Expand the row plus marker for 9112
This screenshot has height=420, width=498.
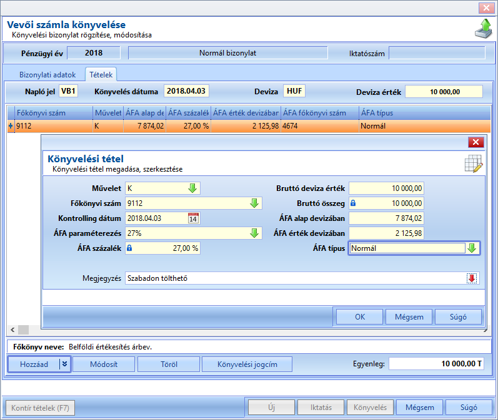click(11, 126)
